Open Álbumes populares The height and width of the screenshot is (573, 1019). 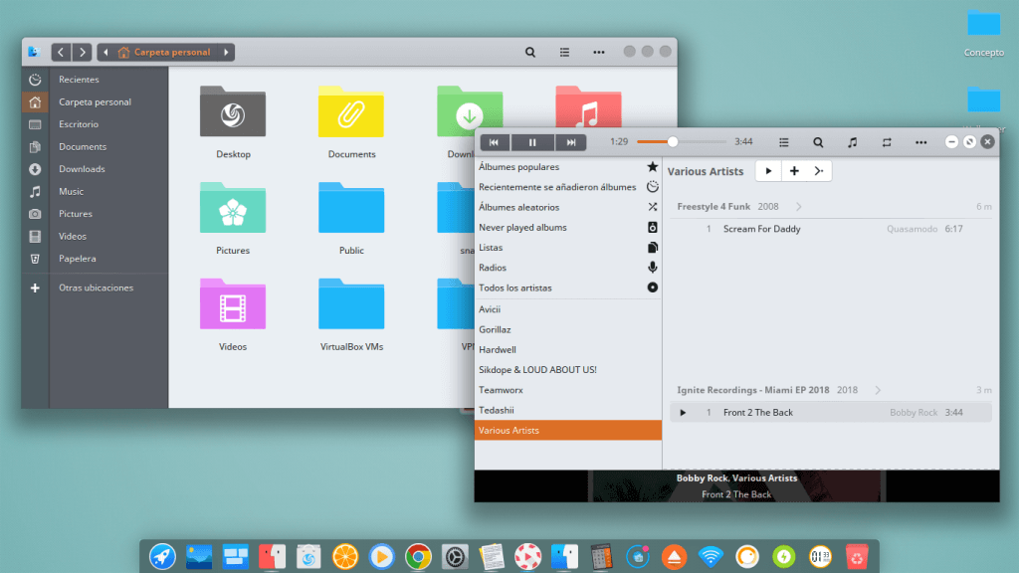tap(568, 167)
